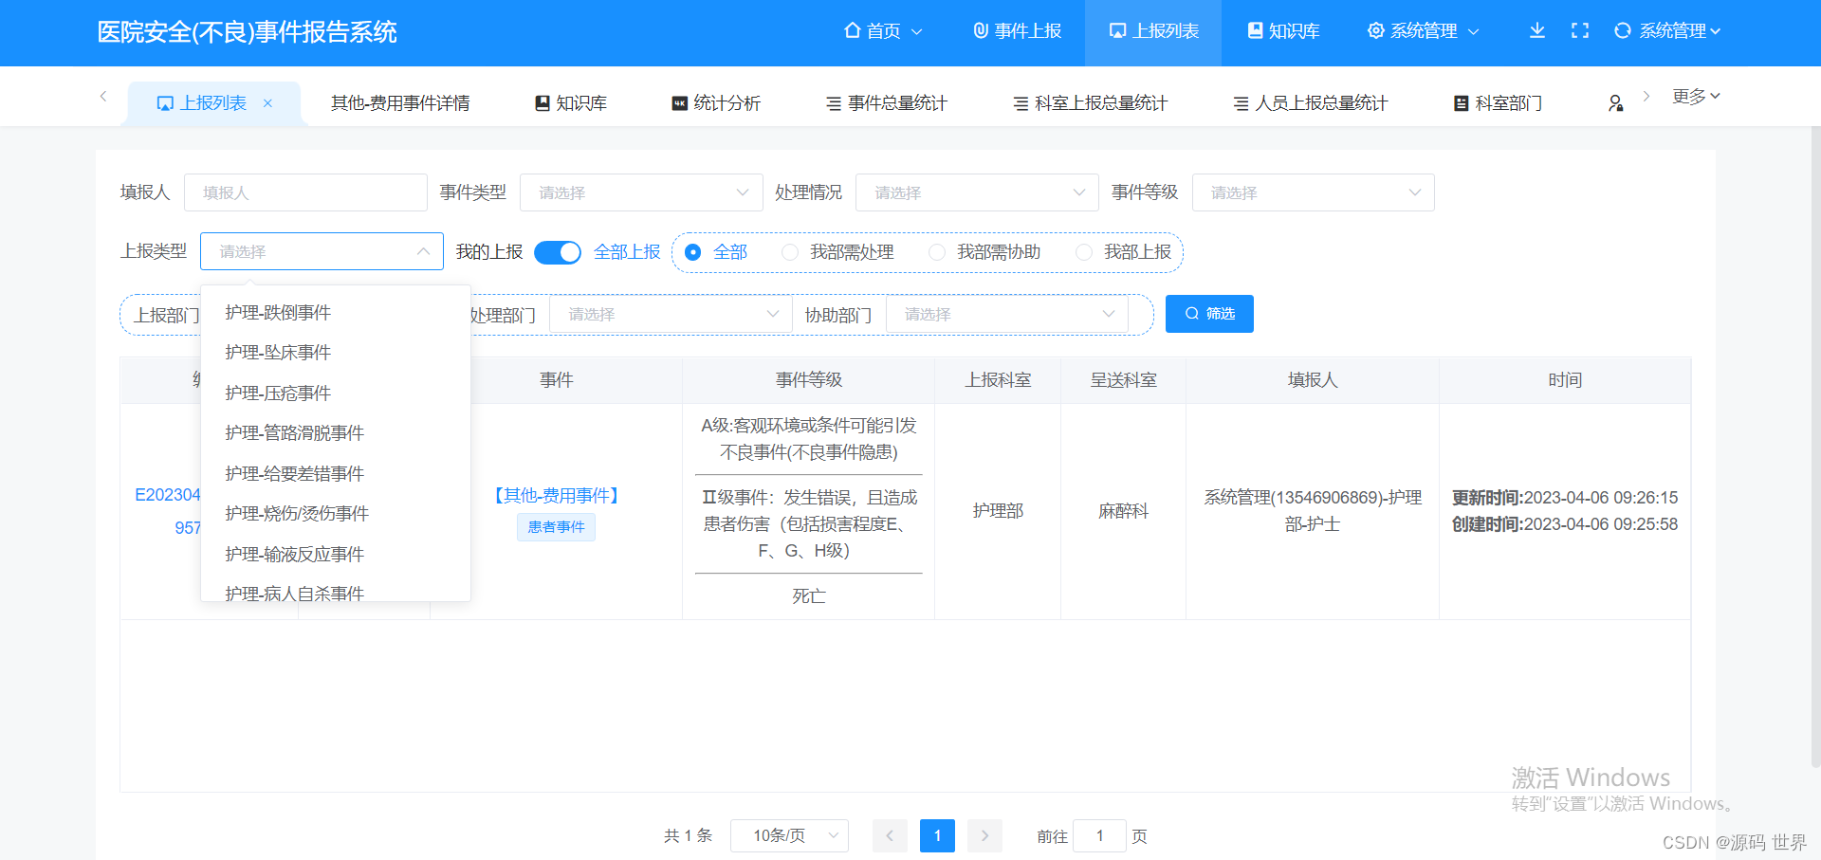This screenshot has width=1821, height=860.
Task: Choose 护理-坠床事件 from the list
Action: coord(336,352)
